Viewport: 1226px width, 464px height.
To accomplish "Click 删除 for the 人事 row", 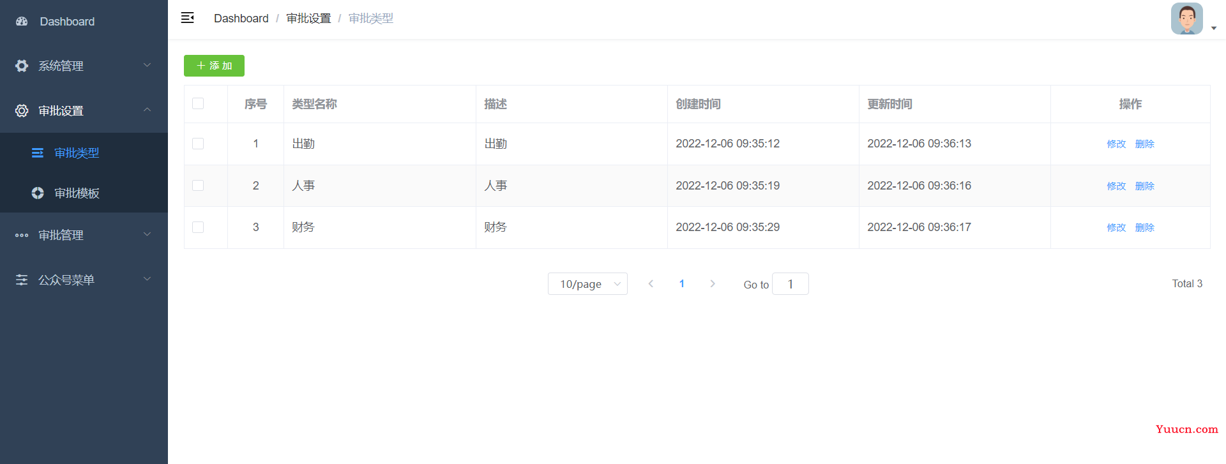I will (x=1145, y=186).
